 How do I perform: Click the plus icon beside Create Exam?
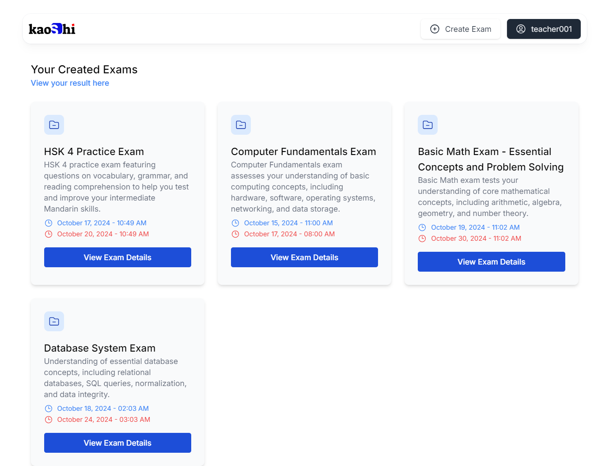click(x=435, y=29)
